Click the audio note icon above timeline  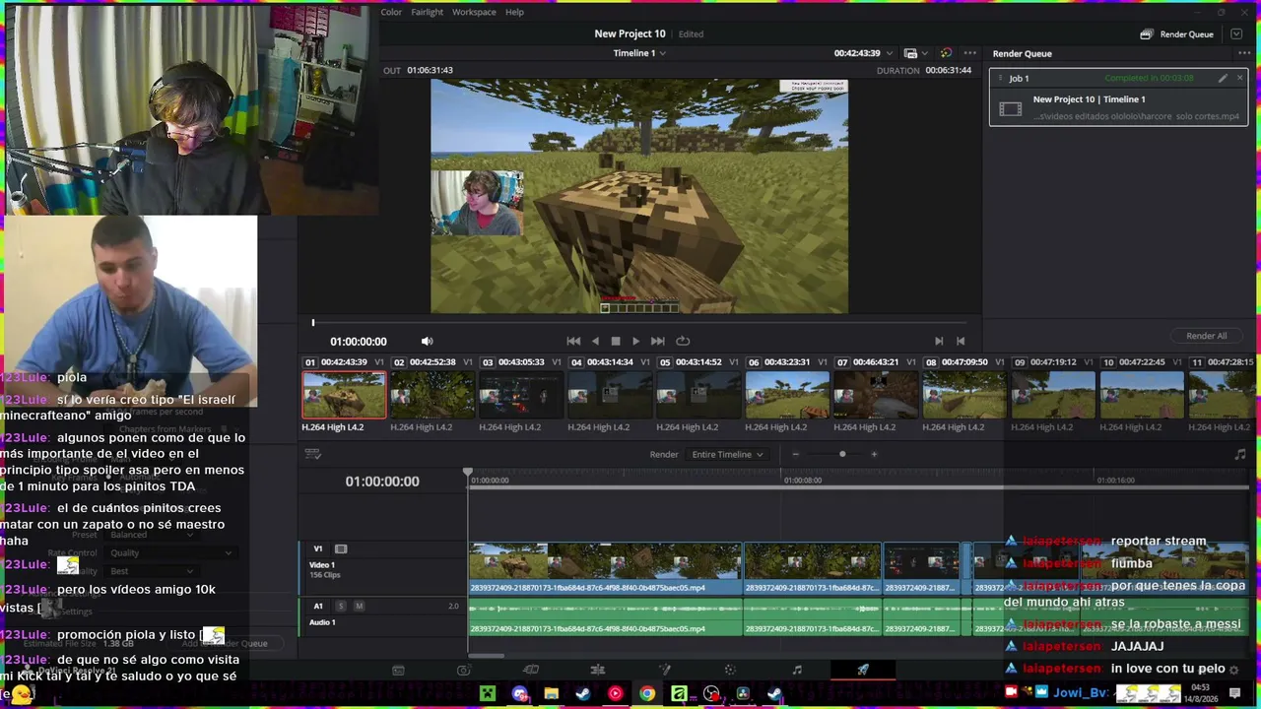(1240, 454)
